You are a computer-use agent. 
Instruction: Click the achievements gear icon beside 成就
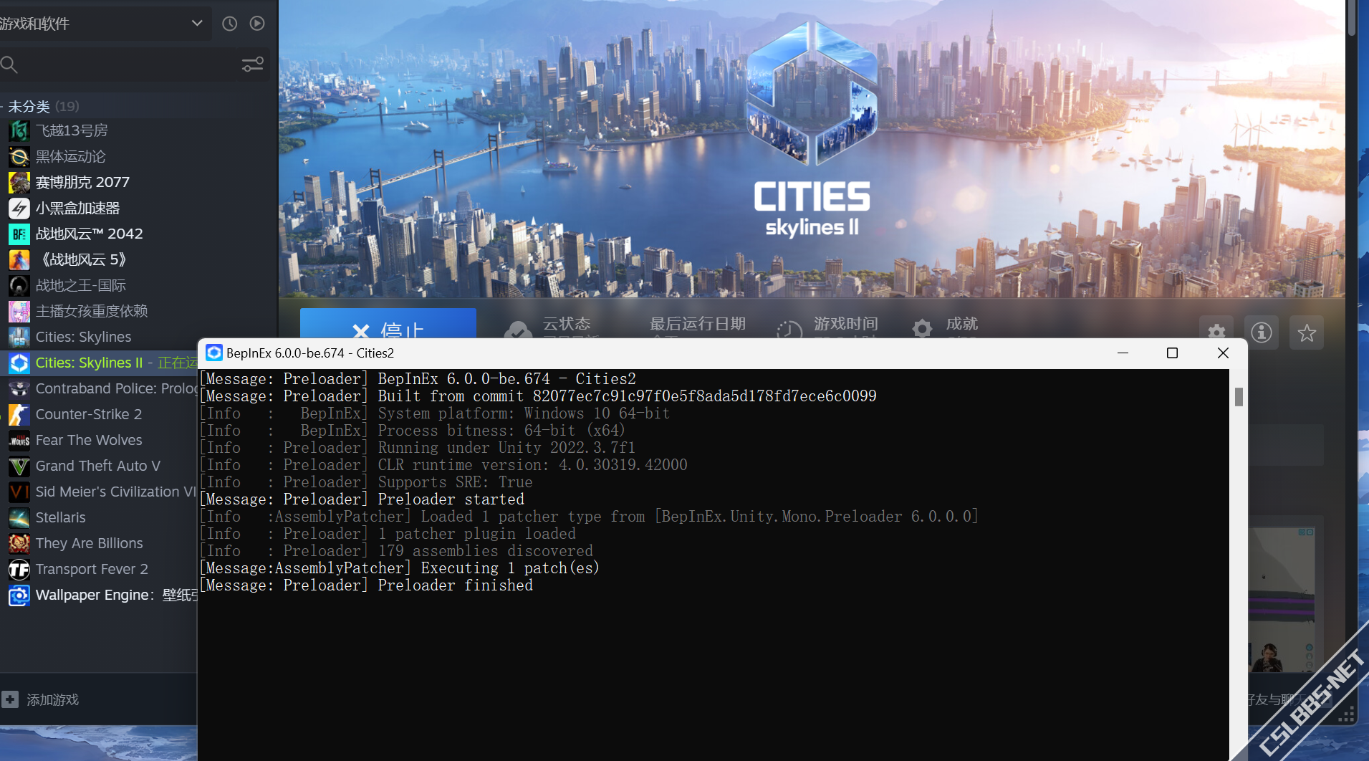pyautogui.click(x=923, y=328)
